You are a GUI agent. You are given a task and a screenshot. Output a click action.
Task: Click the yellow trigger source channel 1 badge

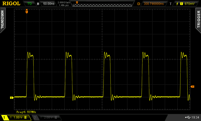click(x=181, y=4)
